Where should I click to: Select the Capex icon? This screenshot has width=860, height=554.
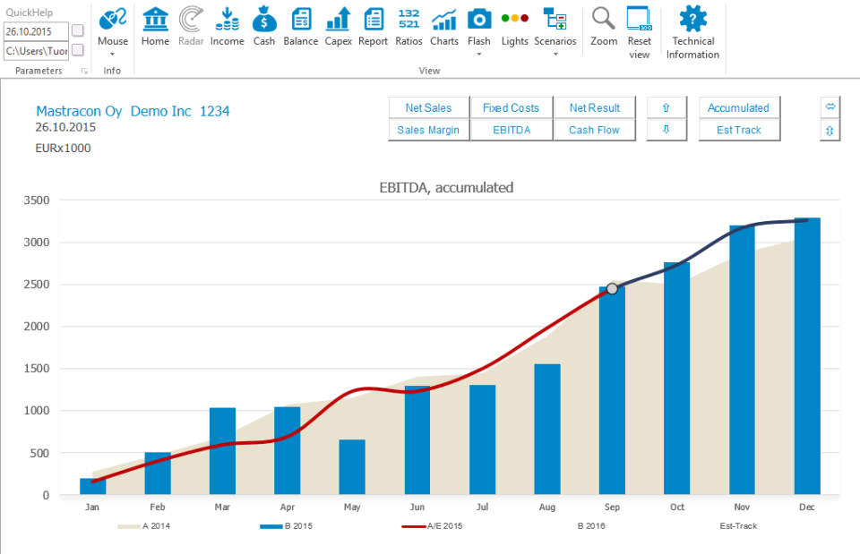tap(338, 25)
